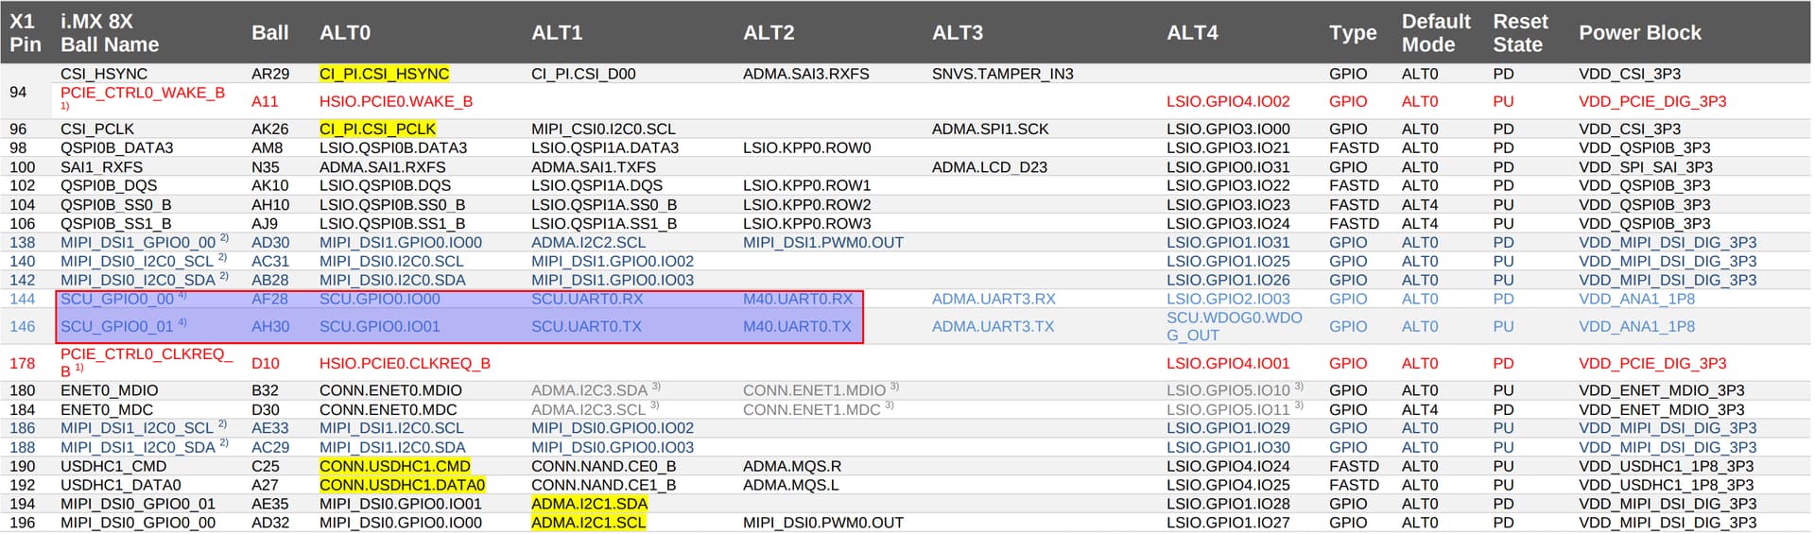
Task: Select the cell 'LSIO.GPIO3.IO21'
Action: (x=1228, y=147)
